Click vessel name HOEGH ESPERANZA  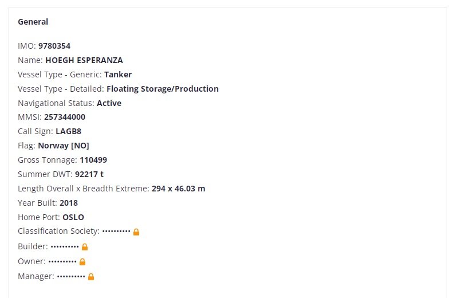[x=84, y=60]
